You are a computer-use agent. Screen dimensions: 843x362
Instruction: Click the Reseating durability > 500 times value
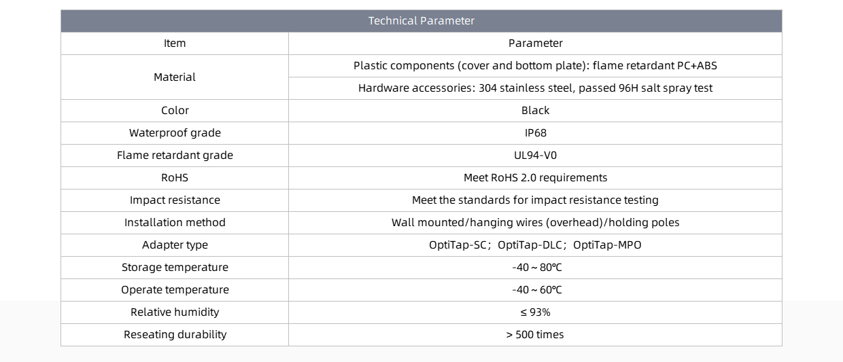tap(536, 335)
